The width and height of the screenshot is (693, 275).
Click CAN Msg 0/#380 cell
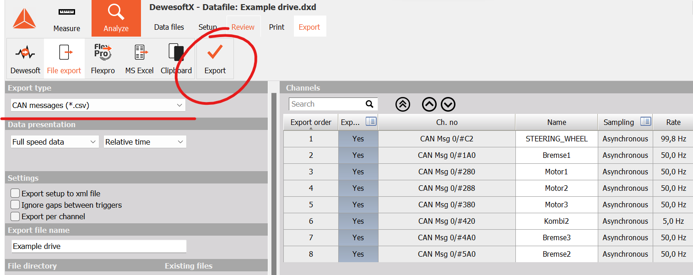(447, 205)
